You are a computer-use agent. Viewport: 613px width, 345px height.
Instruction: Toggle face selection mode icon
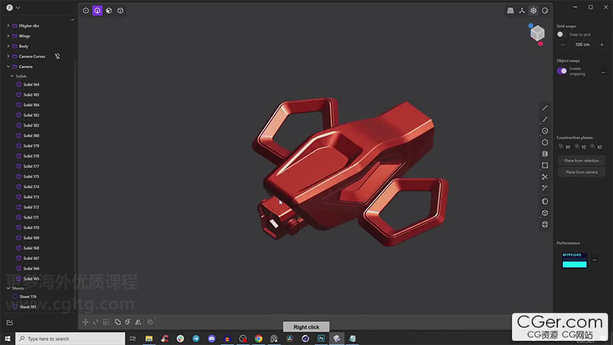[x=109, y=10]
